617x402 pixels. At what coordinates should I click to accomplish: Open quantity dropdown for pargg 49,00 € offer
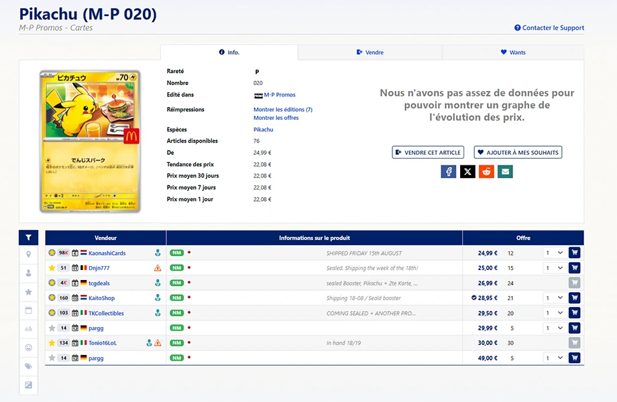(x=555, y=358)
